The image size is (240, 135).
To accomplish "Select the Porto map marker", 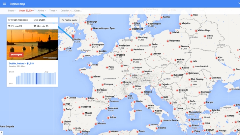I will point(64,110).
